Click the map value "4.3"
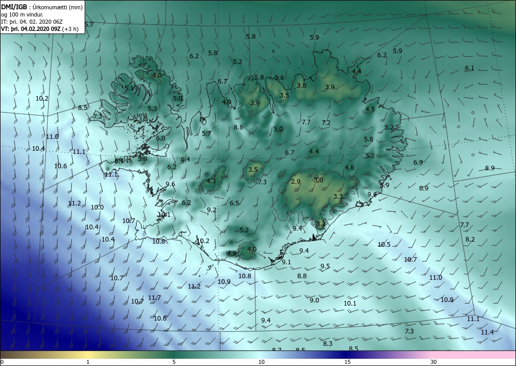516x366 pixels. tap(211, 181)
